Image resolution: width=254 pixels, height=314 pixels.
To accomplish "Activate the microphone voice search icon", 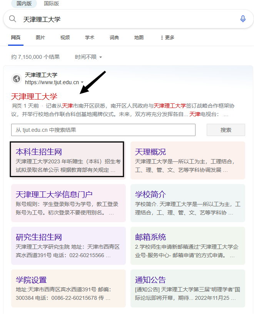I will [243, 19].
